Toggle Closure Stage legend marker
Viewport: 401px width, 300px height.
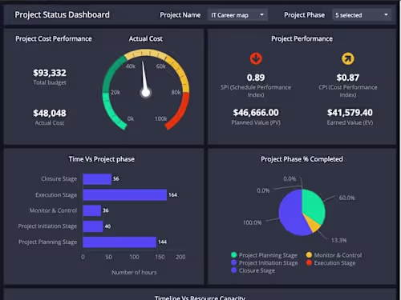pos(234,270)
